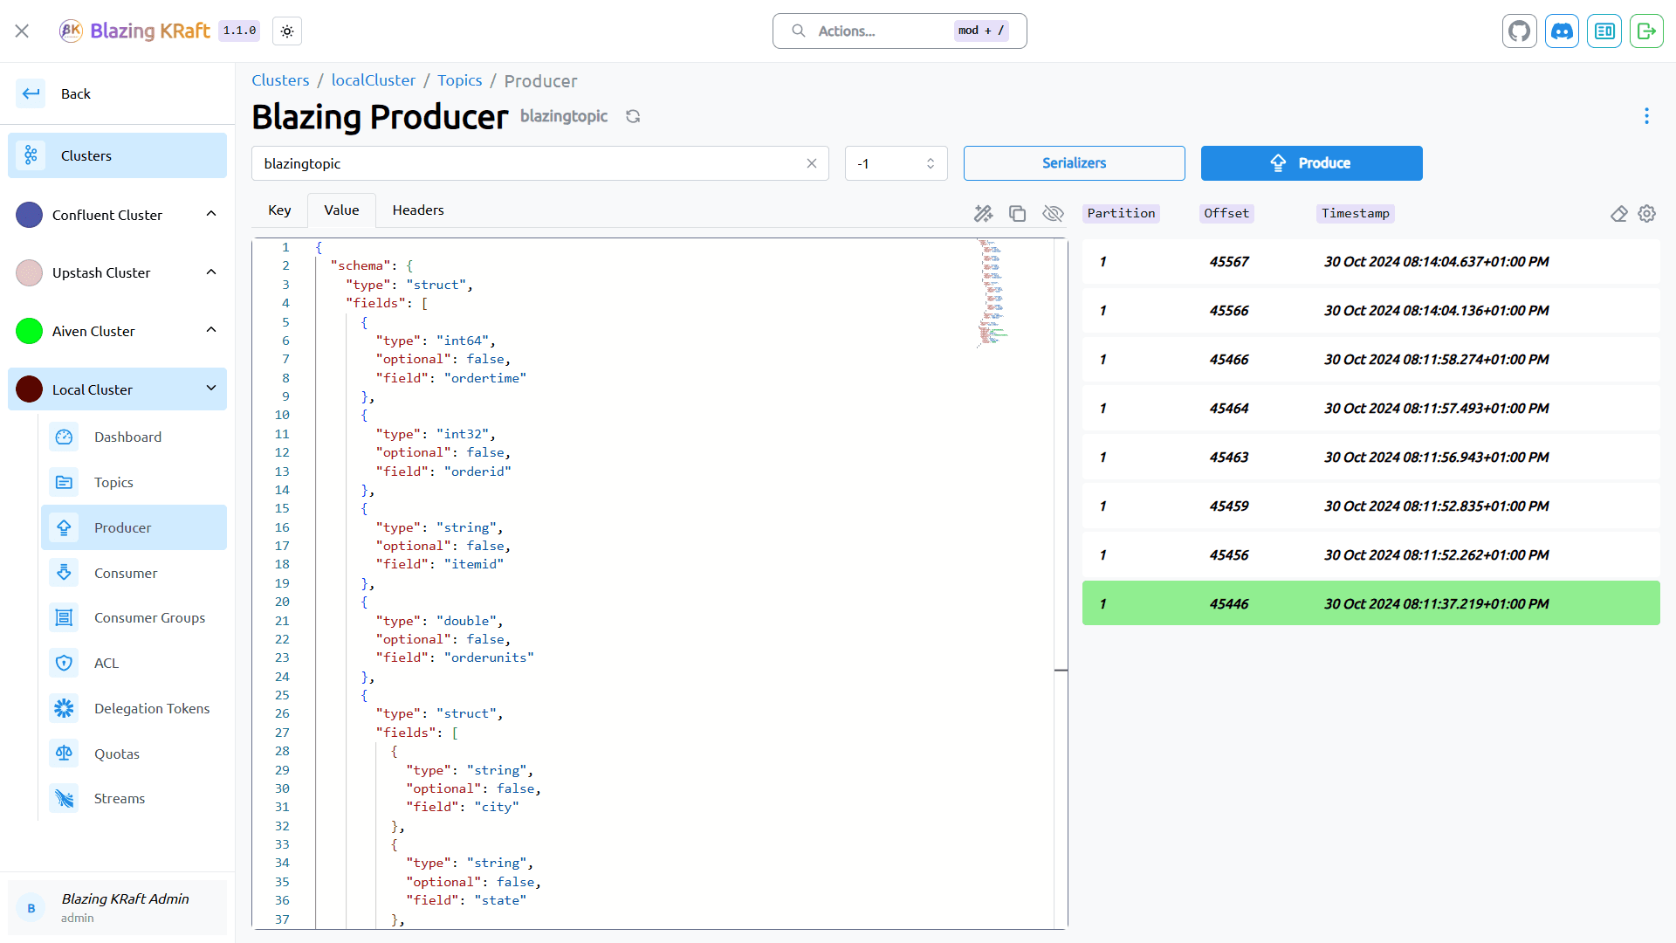This screenshot has height=943, width=1676.
Task: Click the Partition column header
Action: [x=1121, y=214]
